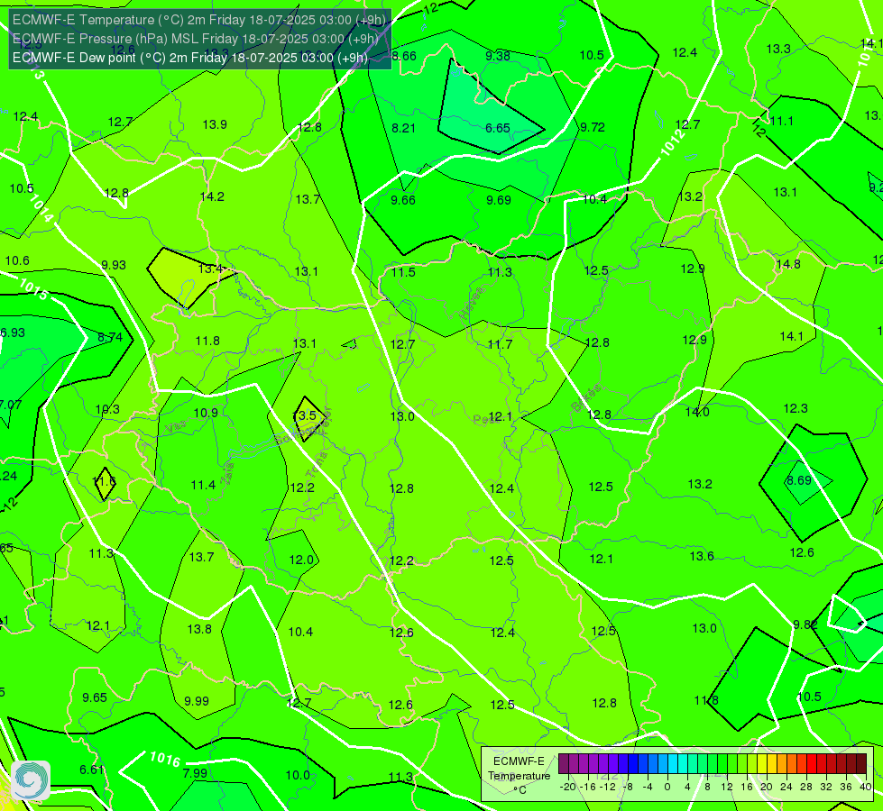Click the 6.93 temperature value
The image size is (883, 811).
13,333
